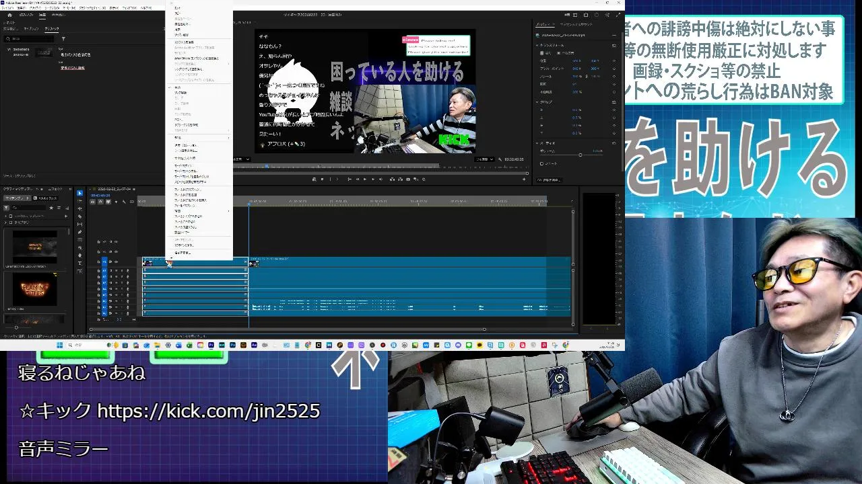Toggle the position keyframe stopwatch

tap(614, 61)
